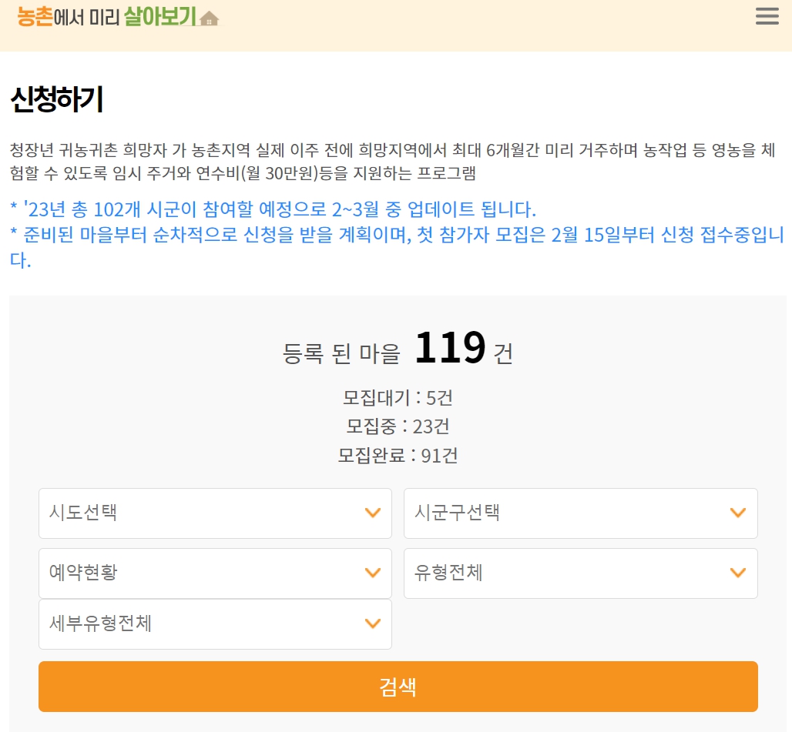Expand the 시군구선택 dropdown
The height and width of the screenshot is (732, 792).
(x=580, y=513)
